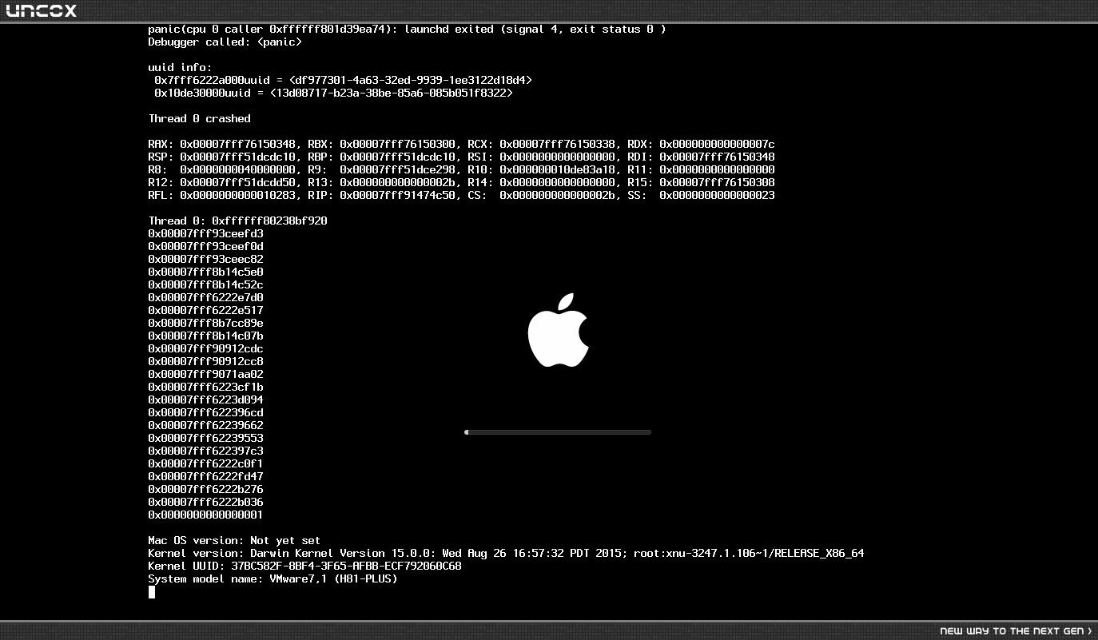Open the 'NEW WAY TO THE NEXT GEN' link
Screen dimensions: 1098x640
(x=1016, y=631)
